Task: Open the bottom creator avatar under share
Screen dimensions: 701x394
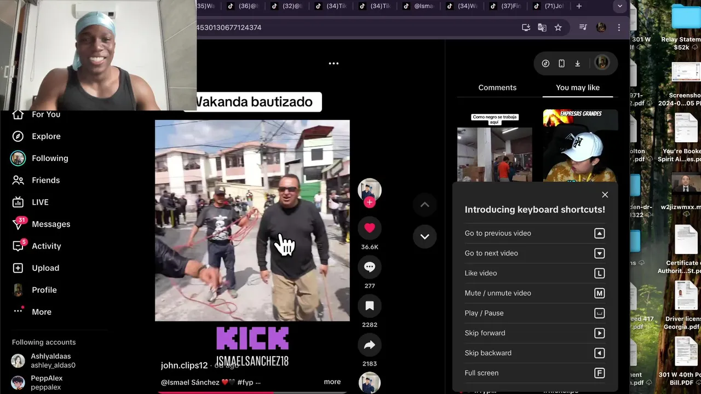Action: 370,383
